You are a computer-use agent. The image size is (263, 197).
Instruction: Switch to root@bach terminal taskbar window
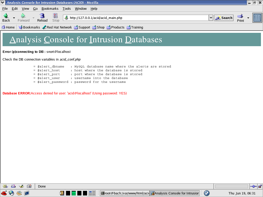coord(125,193)
